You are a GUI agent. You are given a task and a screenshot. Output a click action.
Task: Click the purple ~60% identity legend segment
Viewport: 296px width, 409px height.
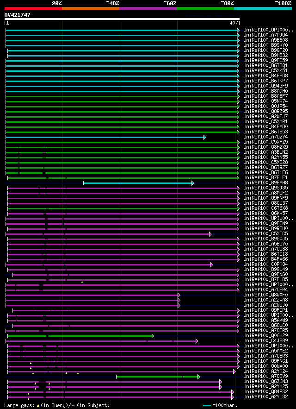click(148, 8)
